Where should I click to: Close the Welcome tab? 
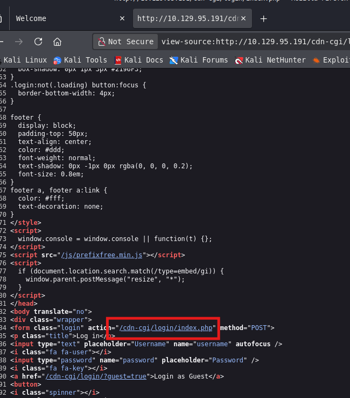coord(122,18)
